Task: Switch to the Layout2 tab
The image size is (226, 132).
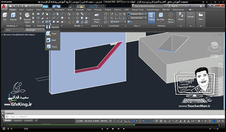Action: point(28,120)
